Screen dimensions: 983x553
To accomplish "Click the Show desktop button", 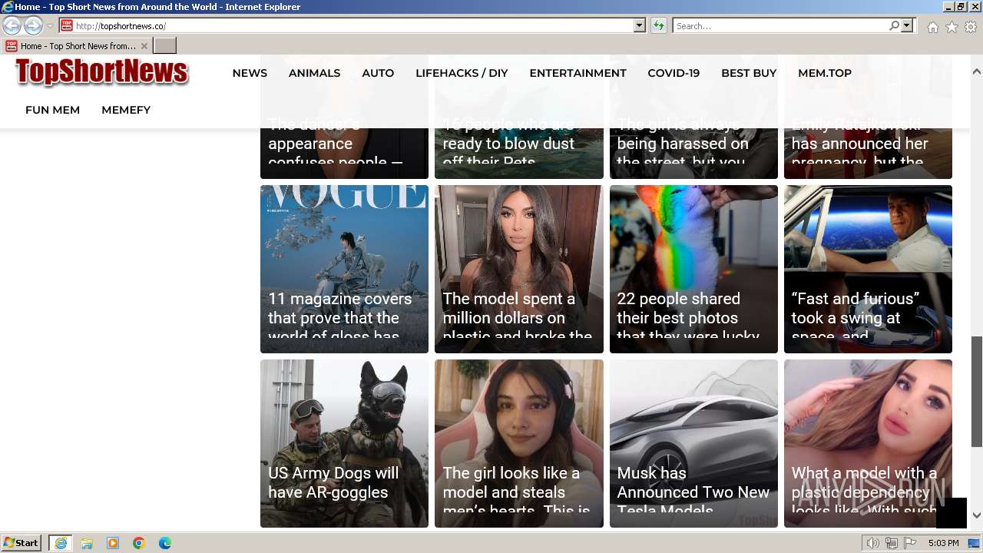I will click(x=975, y=543).
